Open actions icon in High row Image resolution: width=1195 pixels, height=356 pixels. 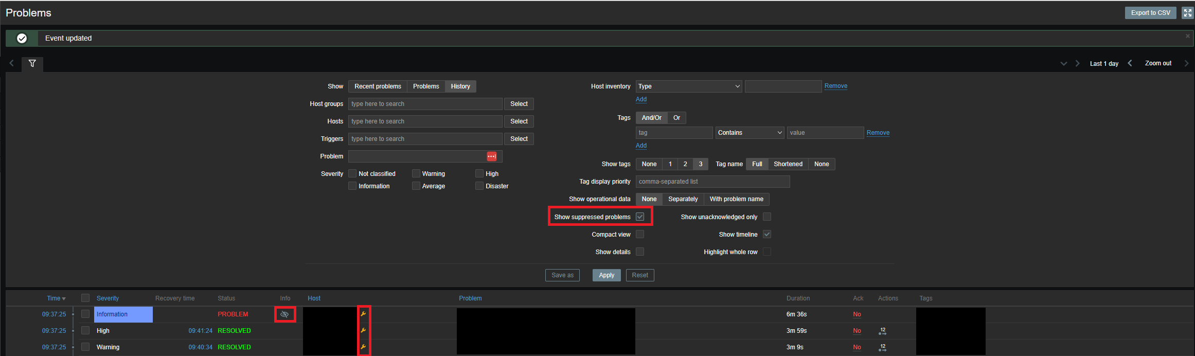click(x=882, y=331)
